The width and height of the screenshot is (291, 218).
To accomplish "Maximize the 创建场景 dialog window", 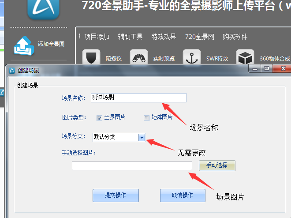I will [267, 68].
